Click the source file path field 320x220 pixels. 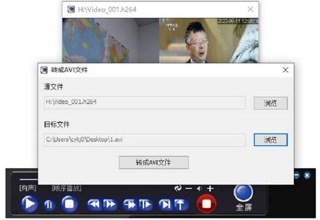pyautogui.click(x=145, y=103)
